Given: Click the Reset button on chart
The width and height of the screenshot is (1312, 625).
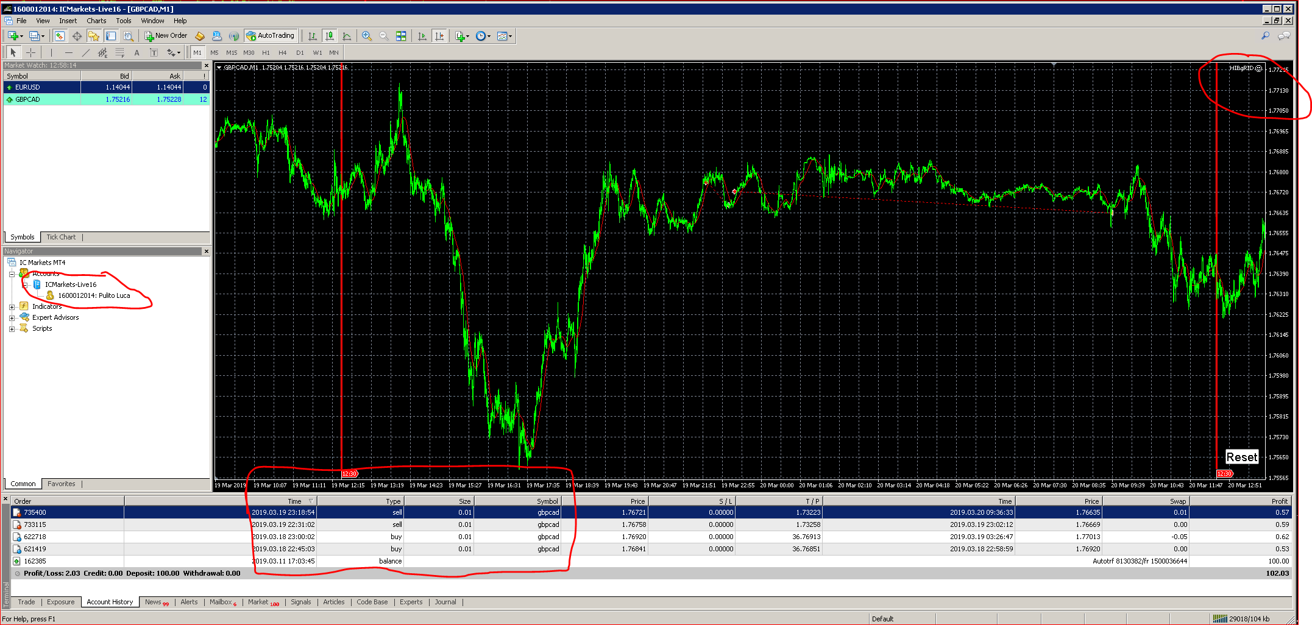Looking at the screenshot, I should coord(1241,457).
